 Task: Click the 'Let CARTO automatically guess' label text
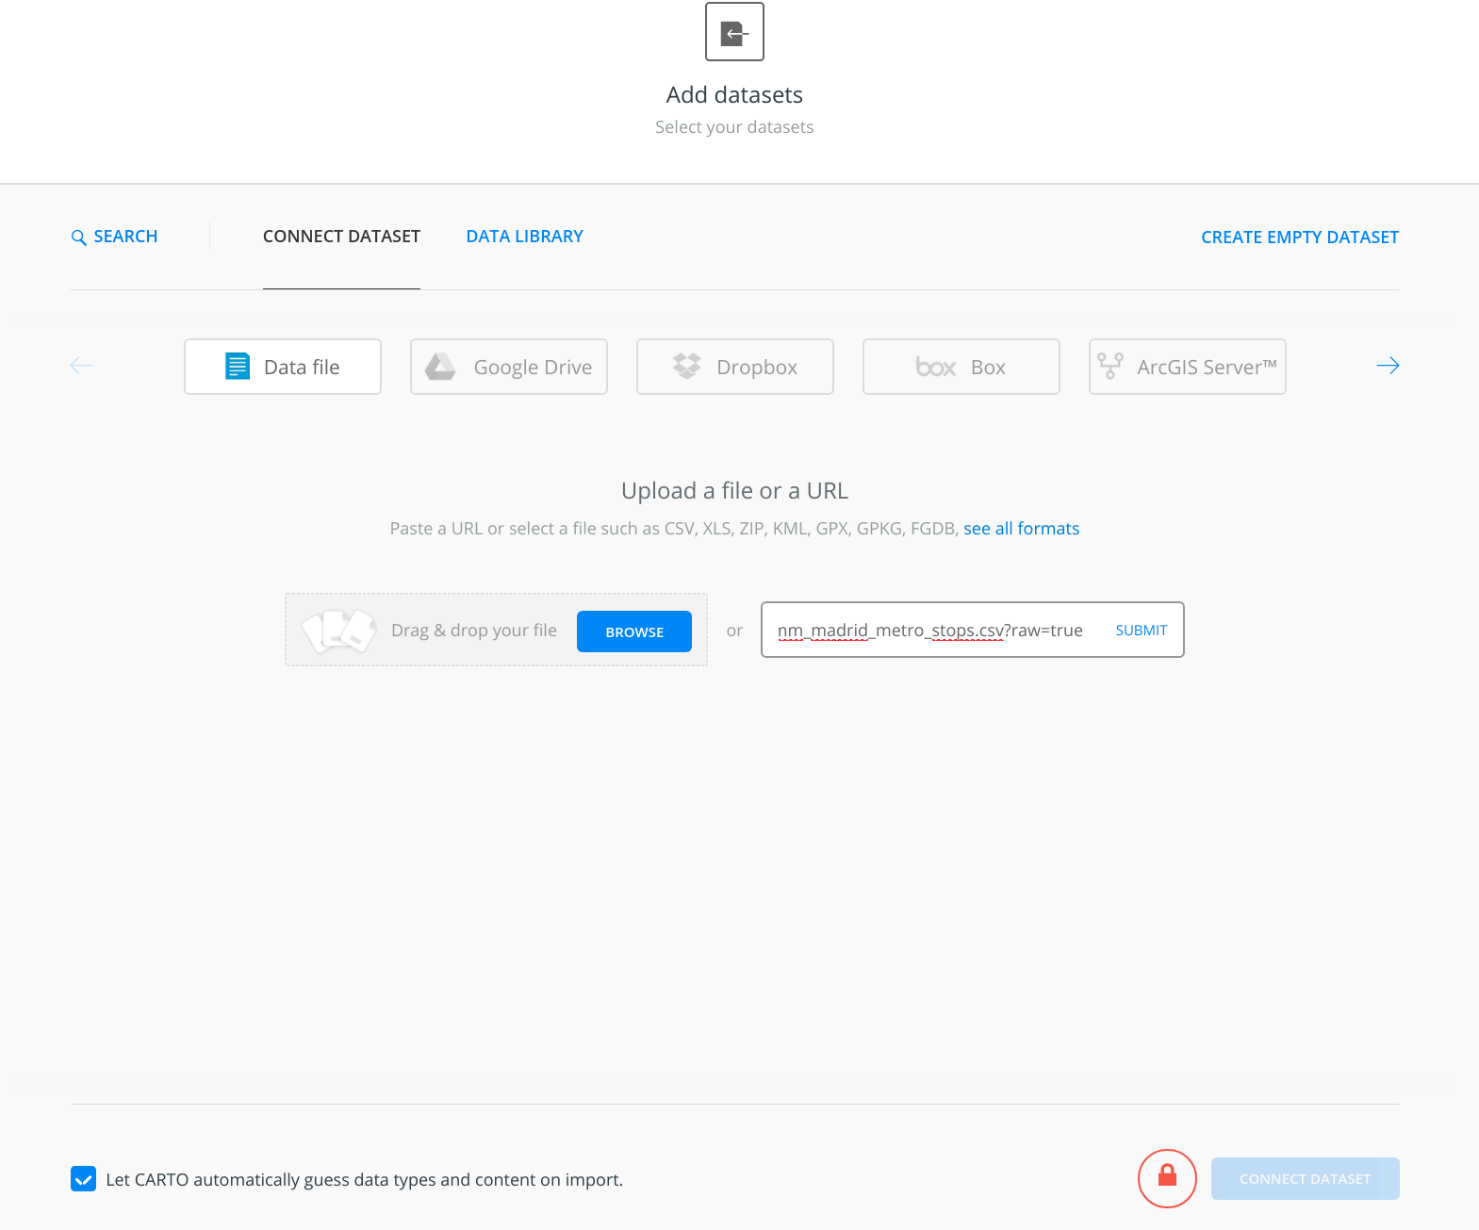point(365,1180)
